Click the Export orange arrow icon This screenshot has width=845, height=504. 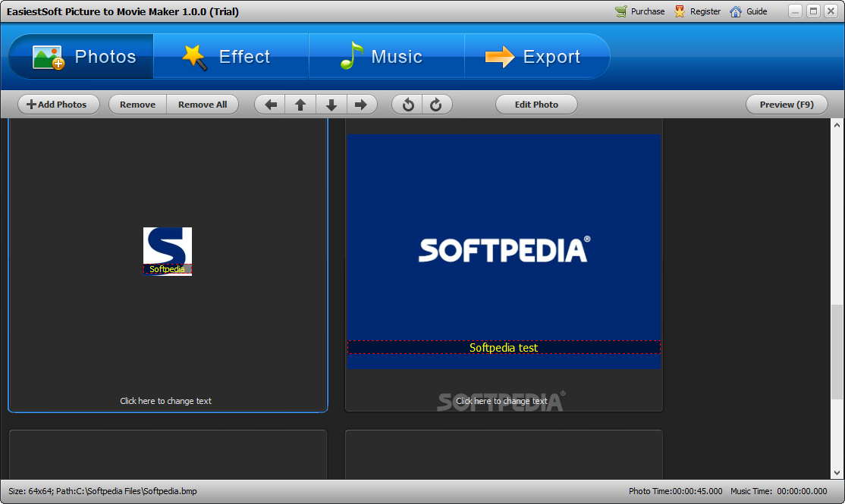pyautogui.click(x=500, y=57)
